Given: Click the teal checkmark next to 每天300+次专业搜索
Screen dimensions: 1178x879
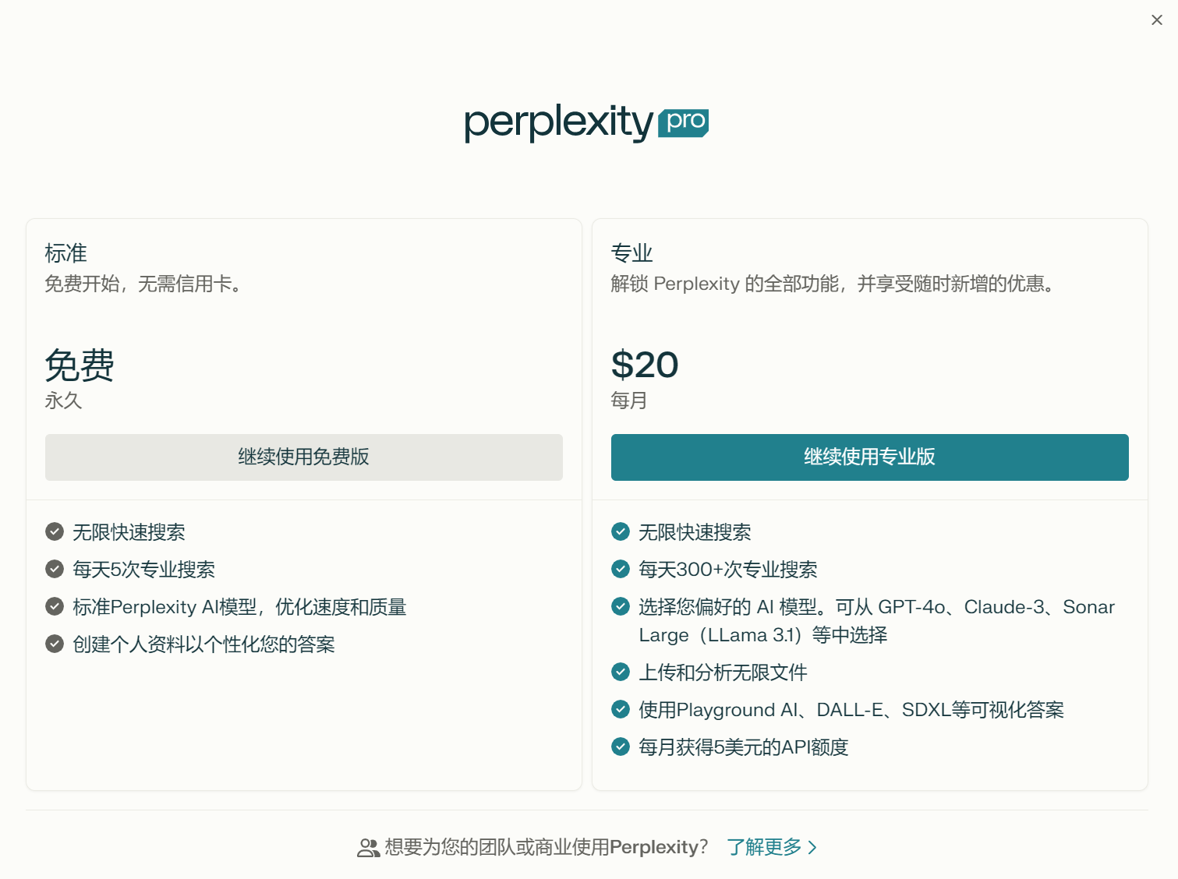Looking at the screenshot, I should coord(621,569).
